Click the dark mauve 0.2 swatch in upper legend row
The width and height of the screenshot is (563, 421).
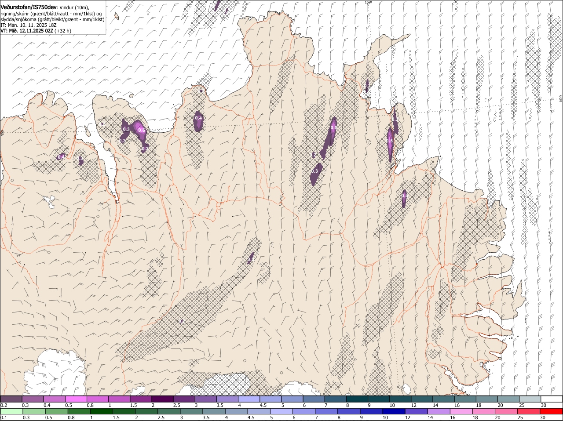(x=11, y=399)
